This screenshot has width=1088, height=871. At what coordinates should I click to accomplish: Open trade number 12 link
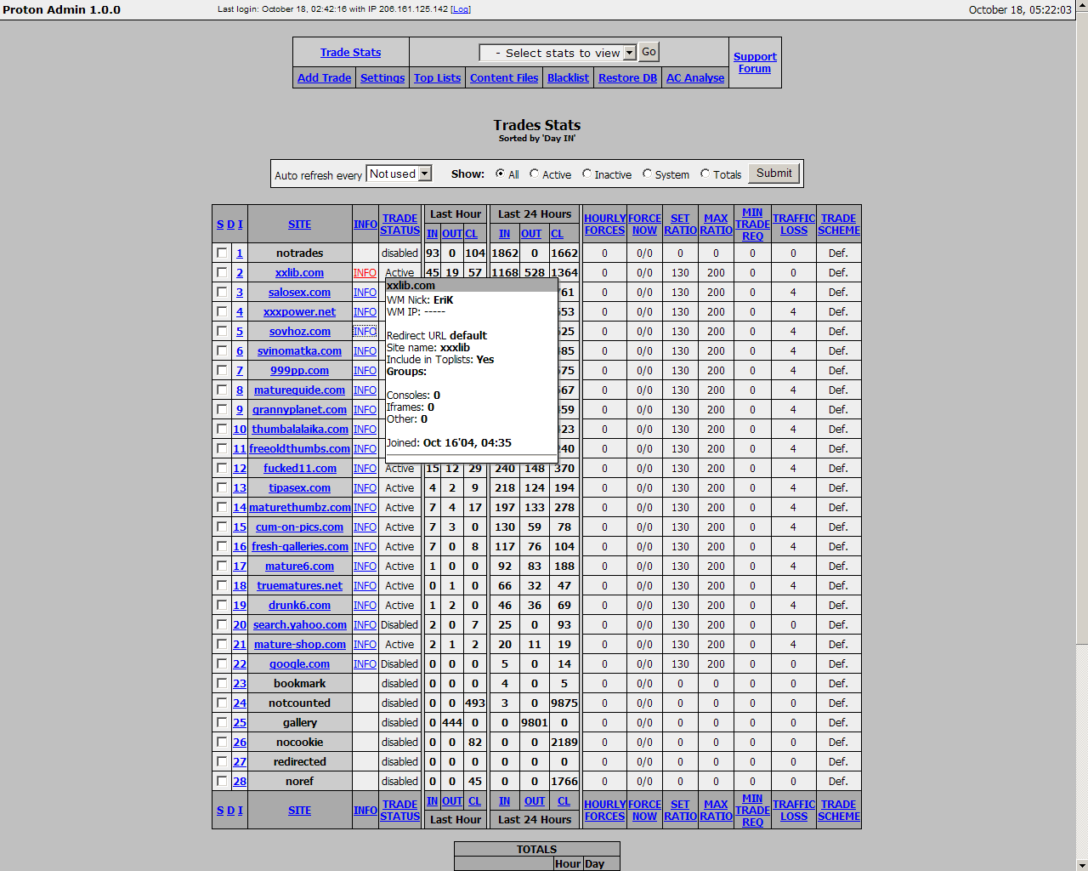tap(240, 468)
